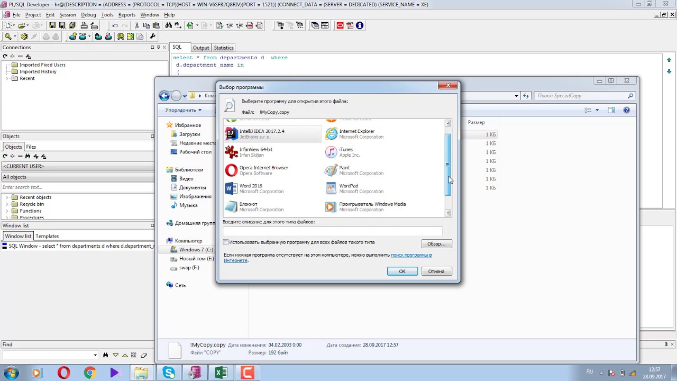Open the Reports menu
The width and height of the screenshot is (677, 381).
point(127,15)
